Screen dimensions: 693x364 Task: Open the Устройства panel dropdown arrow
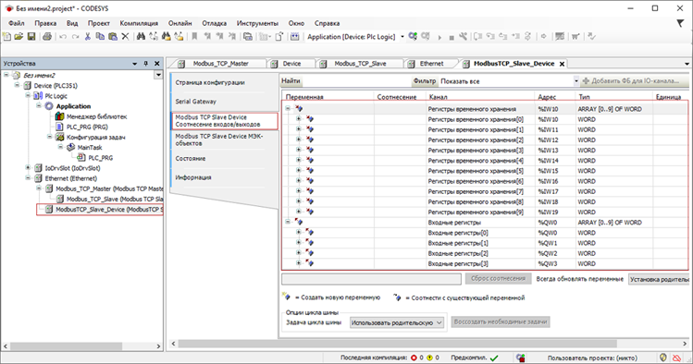134,64
